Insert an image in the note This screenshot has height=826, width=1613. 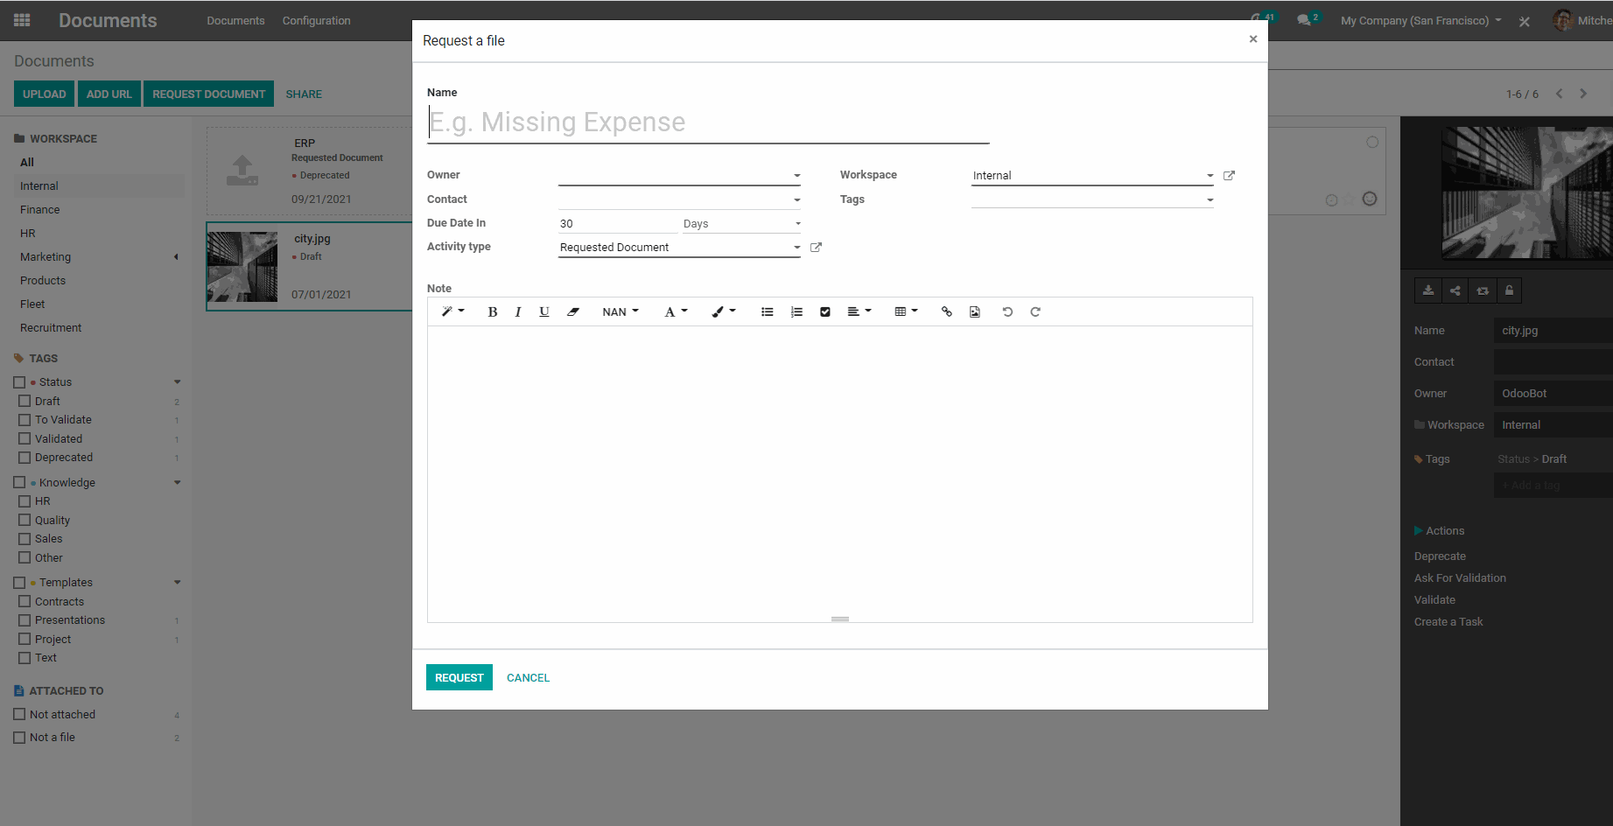click(x=975, y=311)
